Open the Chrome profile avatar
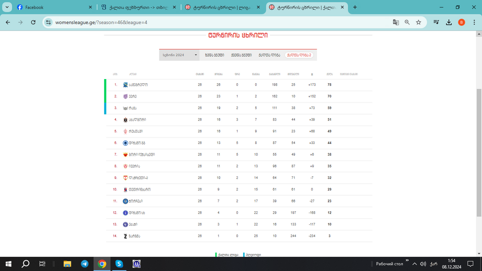Viewport: 482px width, 271px height. [x=461, y=22]
